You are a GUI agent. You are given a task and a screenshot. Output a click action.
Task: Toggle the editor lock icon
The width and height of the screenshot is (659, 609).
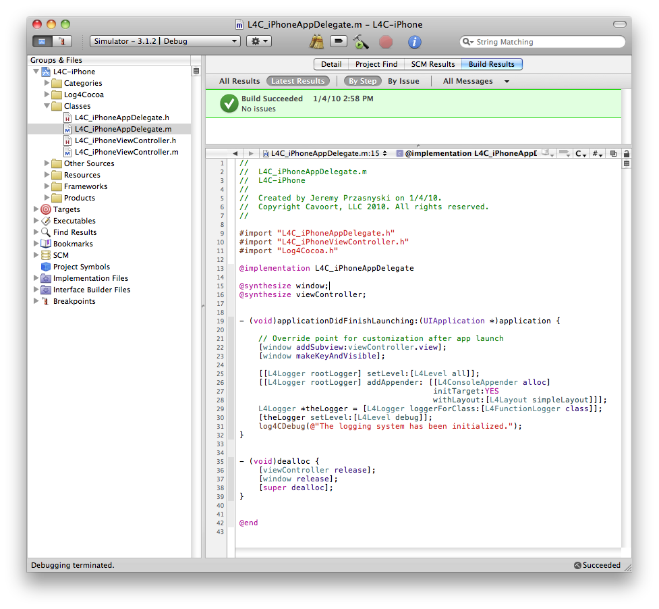pos(626,153)
